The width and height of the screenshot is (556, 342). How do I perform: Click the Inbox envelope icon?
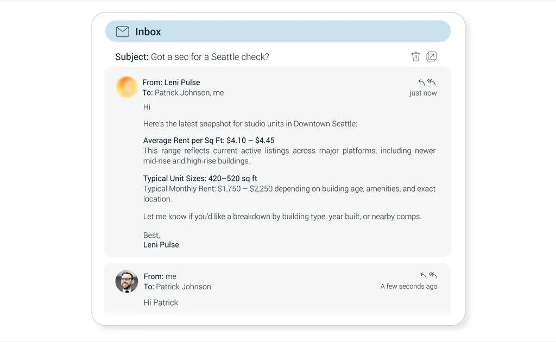pos(123,31)
